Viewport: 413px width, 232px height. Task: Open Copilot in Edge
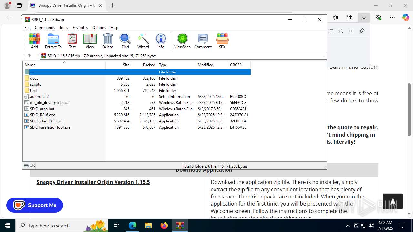coord(406,17)
